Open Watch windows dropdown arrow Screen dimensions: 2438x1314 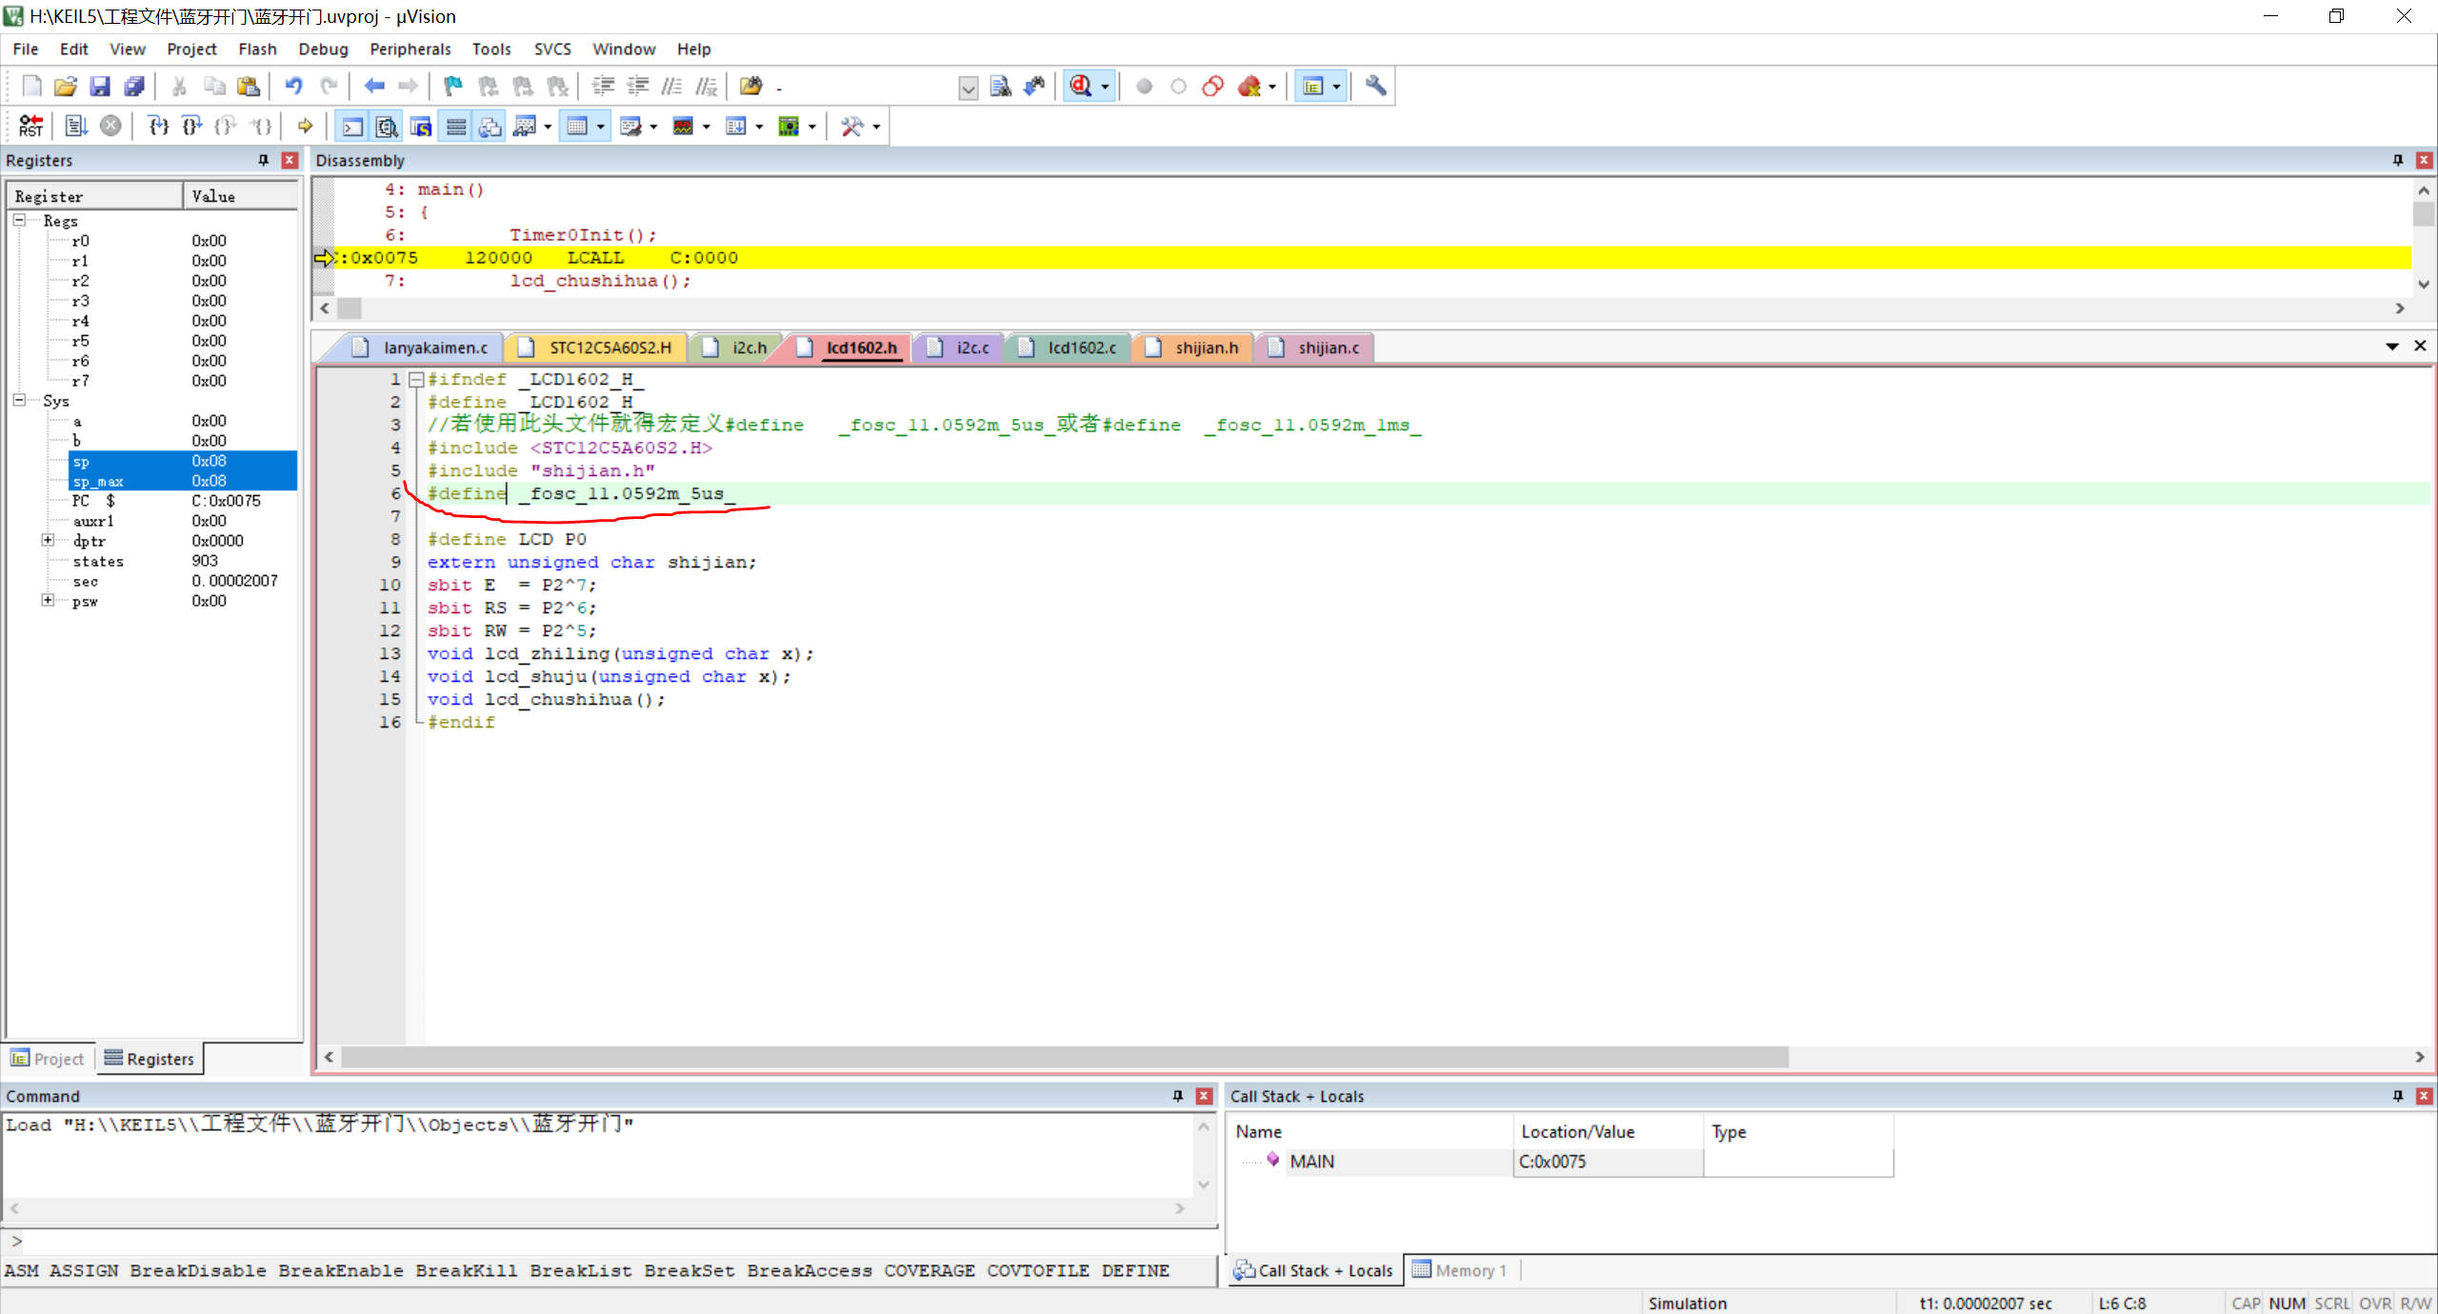tap(548, 127)
